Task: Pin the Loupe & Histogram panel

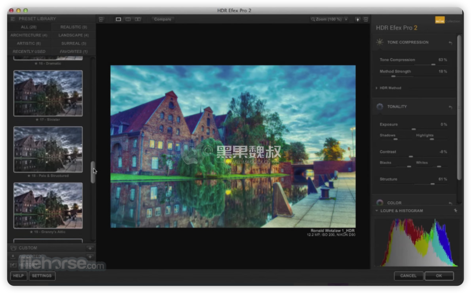Action: [x=455, y=211]
